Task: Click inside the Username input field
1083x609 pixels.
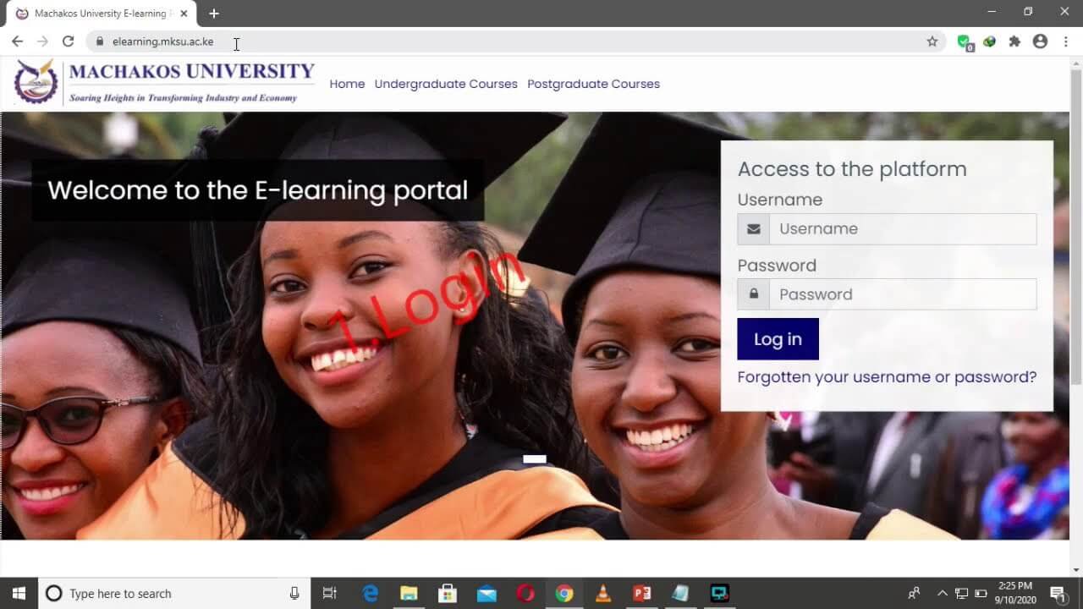Action: click(x=903, y=228)
